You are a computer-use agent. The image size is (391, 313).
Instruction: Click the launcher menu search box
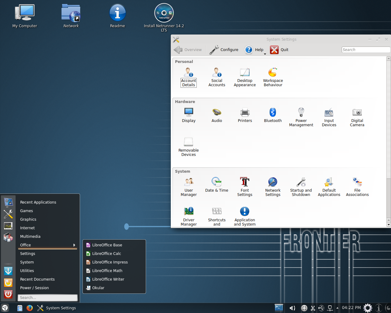(48, 298)
